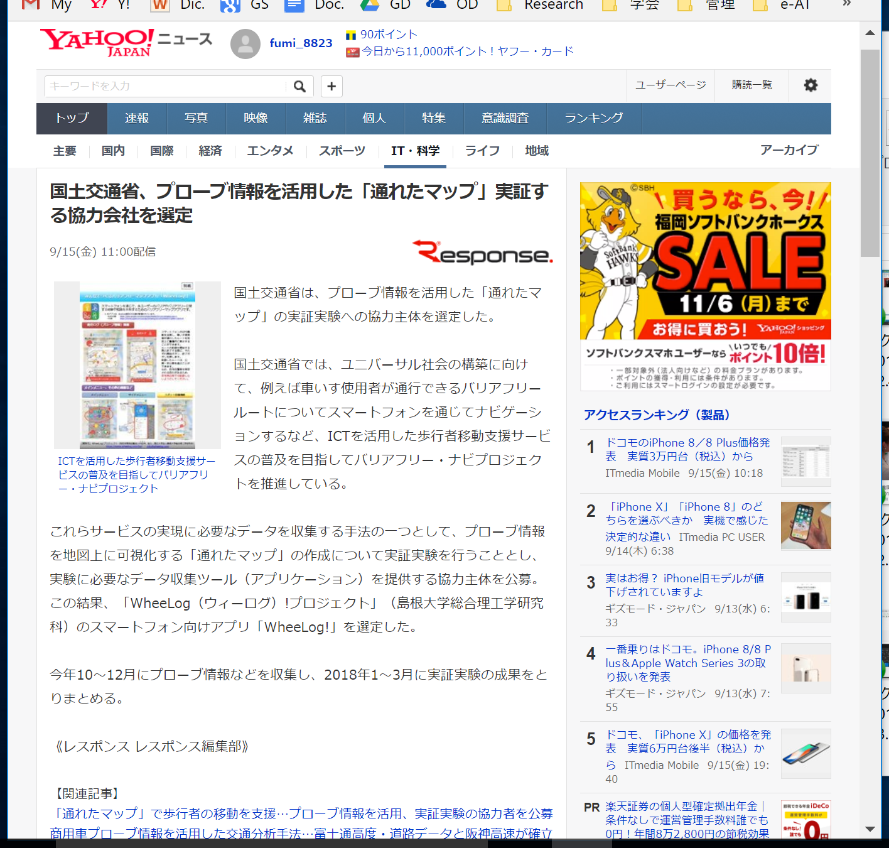Go to the エンタメ category
The height and width of the screenshot is (848, 889).
[x=270, y=151]
